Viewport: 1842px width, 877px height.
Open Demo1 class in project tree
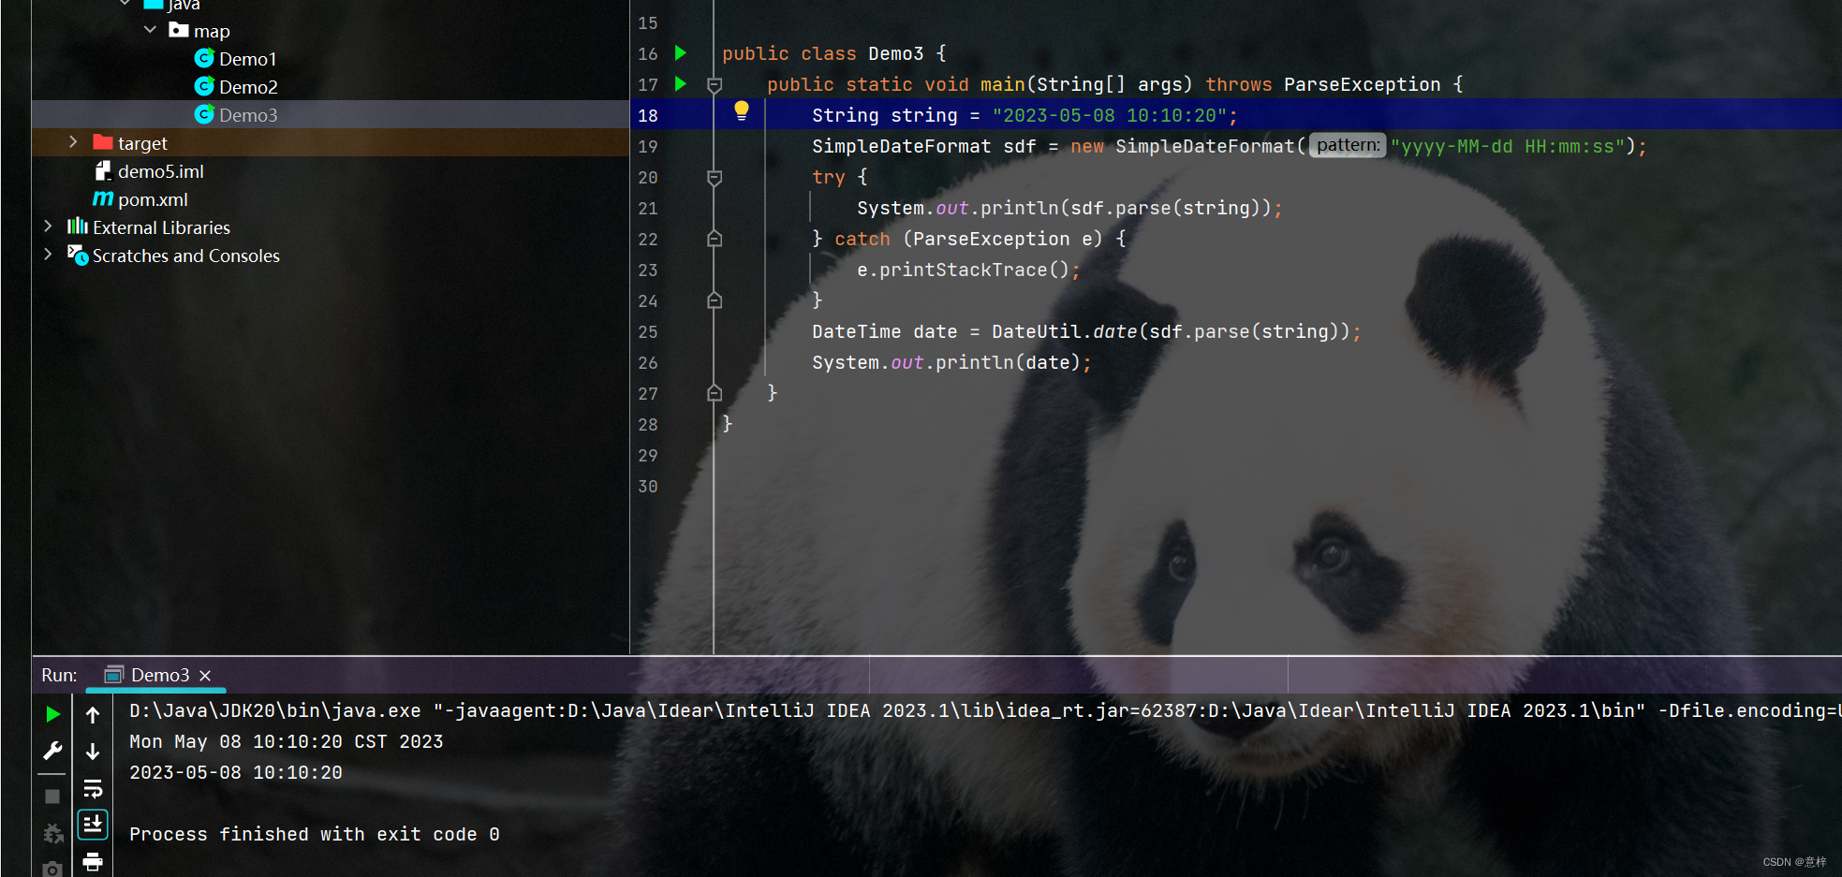247,59
